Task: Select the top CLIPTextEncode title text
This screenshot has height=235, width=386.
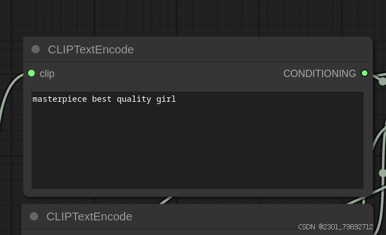Action: [91, 49]
